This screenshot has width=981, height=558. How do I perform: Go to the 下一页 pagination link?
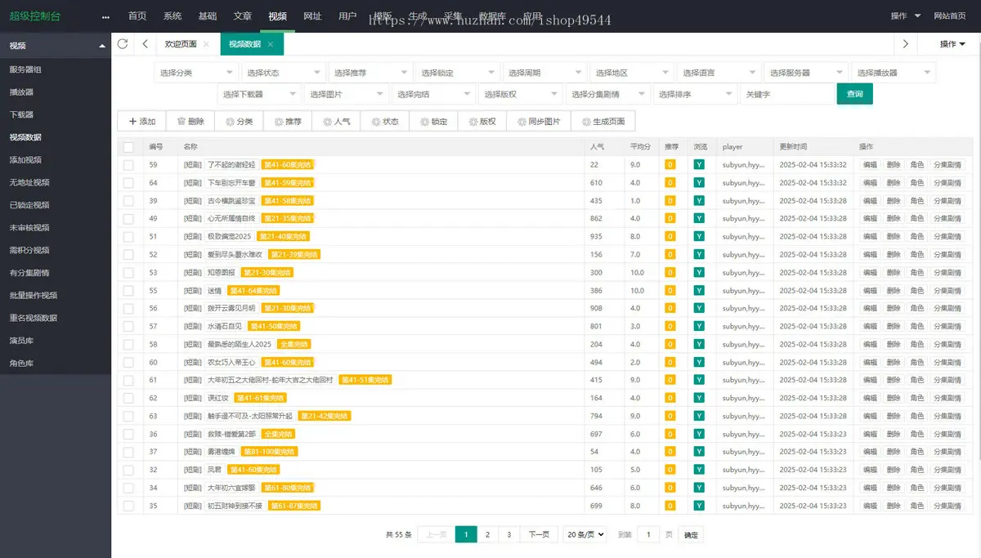coord(539,535)
